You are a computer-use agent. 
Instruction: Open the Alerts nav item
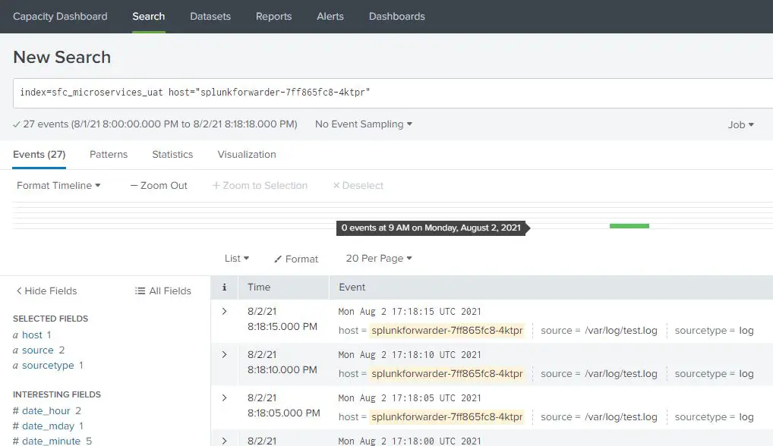(330, 16)
